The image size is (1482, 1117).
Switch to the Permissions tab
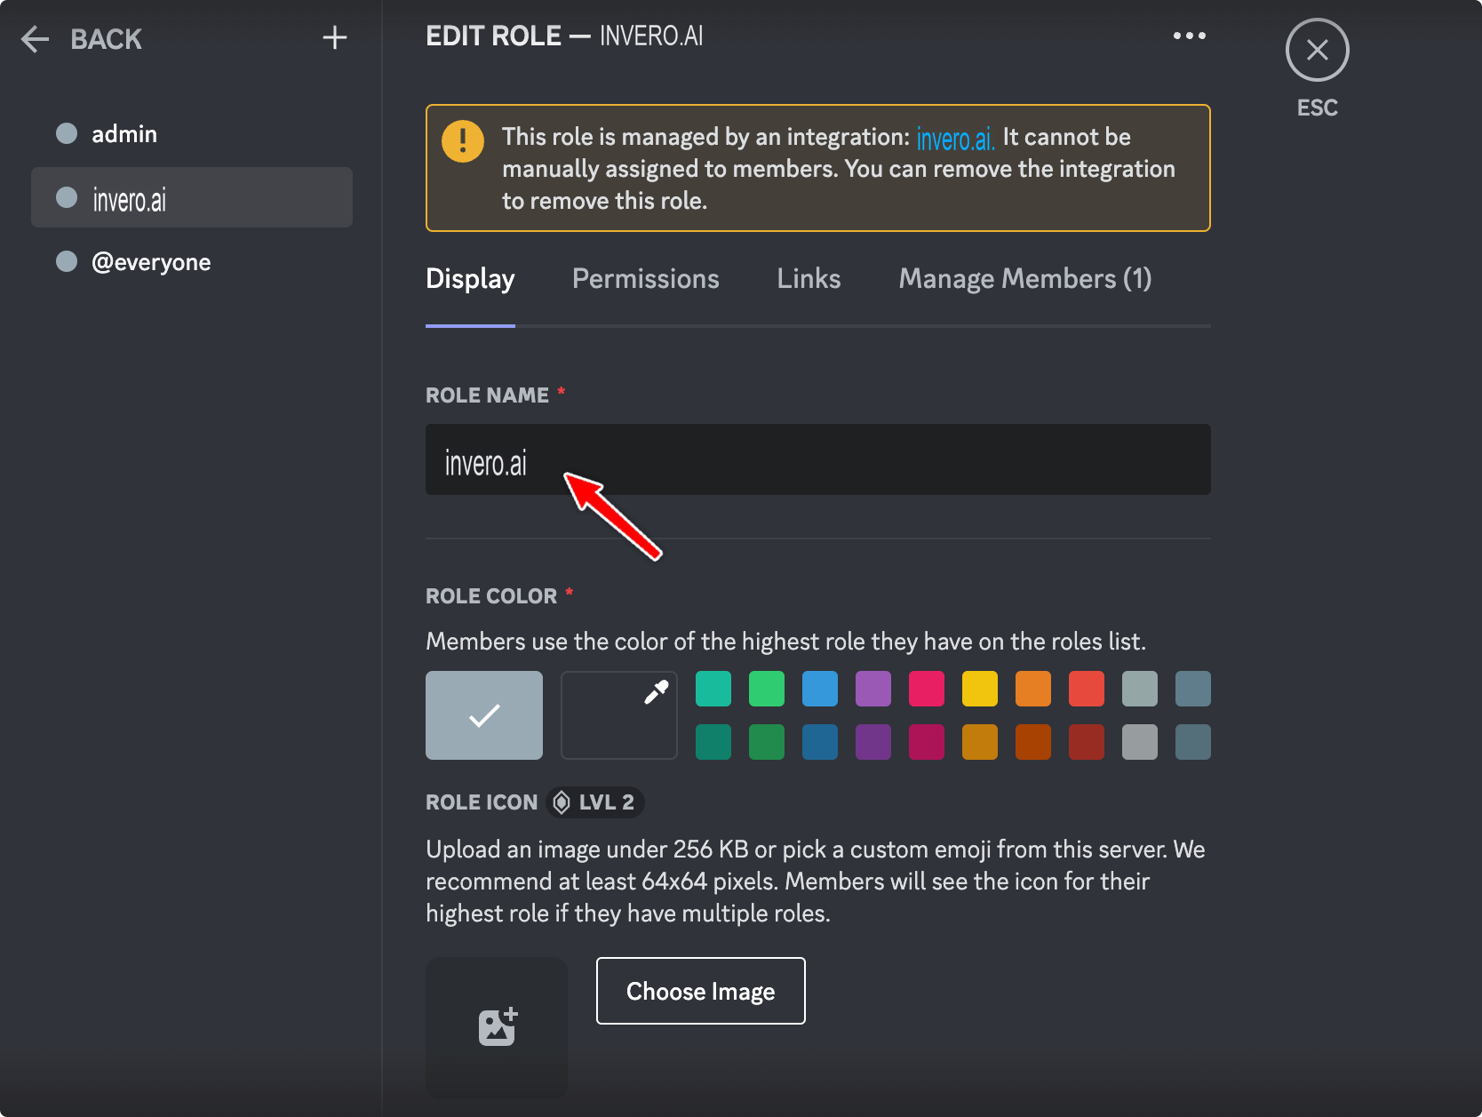click(x=646, y=279)
